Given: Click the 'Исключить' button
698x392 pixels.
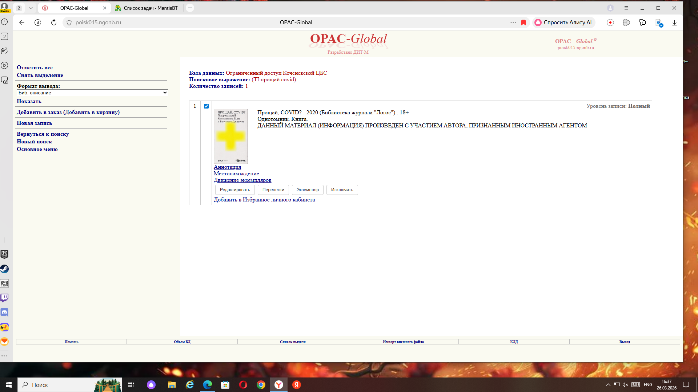Looking at the screenshot, I should 342,190.
